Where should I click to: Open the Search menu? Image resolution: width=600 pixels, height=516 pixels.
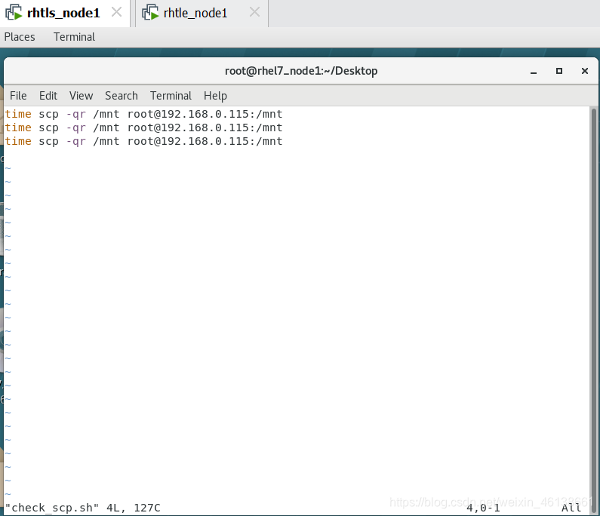pyautogui.click(x=122, y=96)
